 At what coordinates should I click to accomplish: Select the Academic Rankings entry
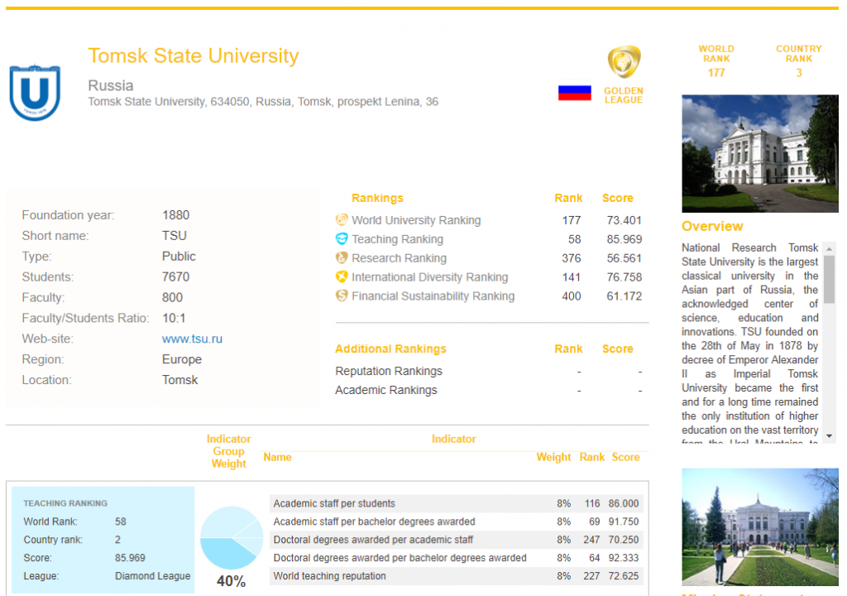click(x=386, y=391)
